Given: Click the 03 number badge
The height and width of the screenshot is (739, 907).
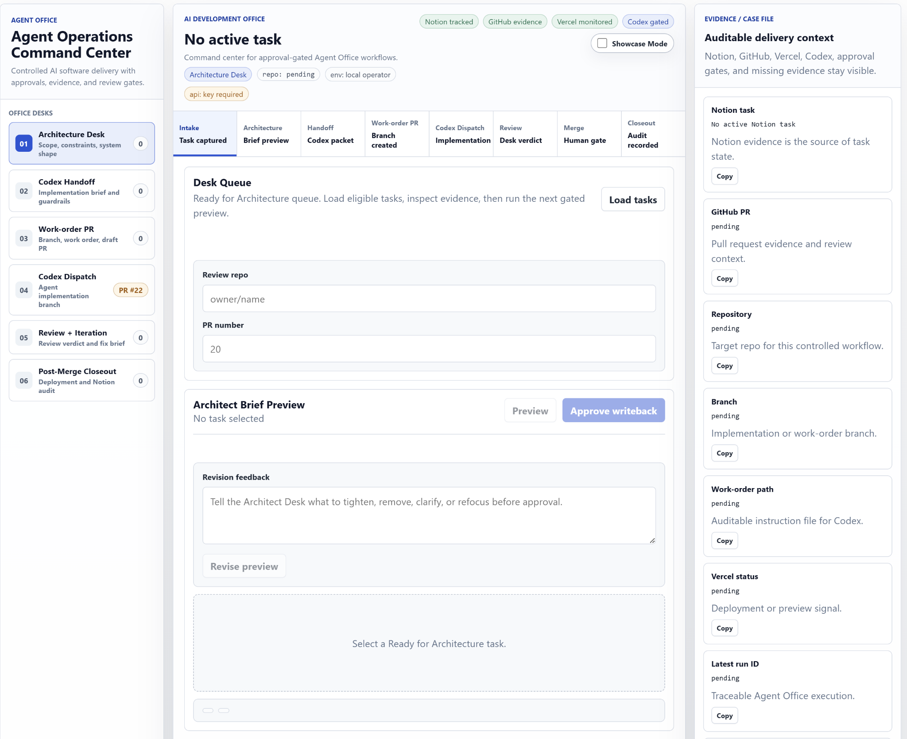Looking at the screenshot, I should tap(24, 238).
